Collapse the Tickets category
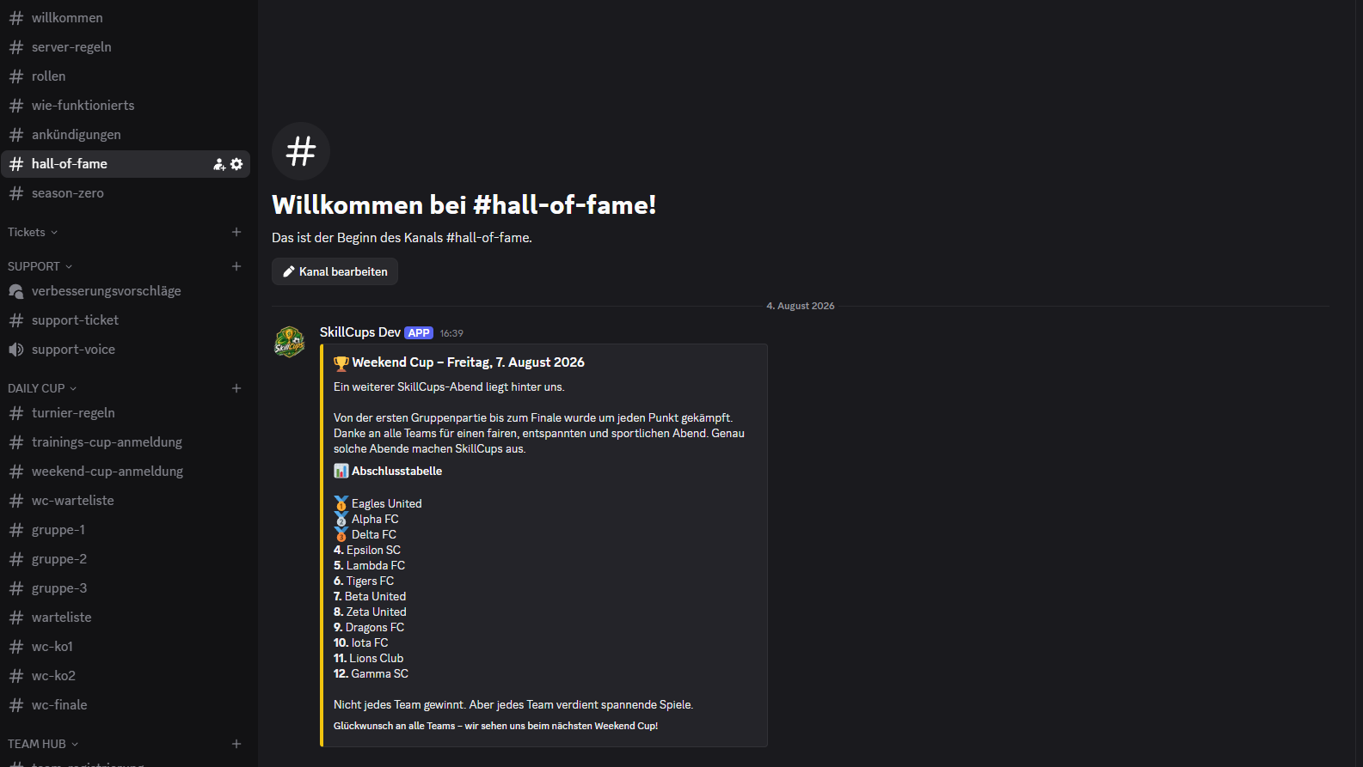The image size is (1363, 767). coord(33,232)
